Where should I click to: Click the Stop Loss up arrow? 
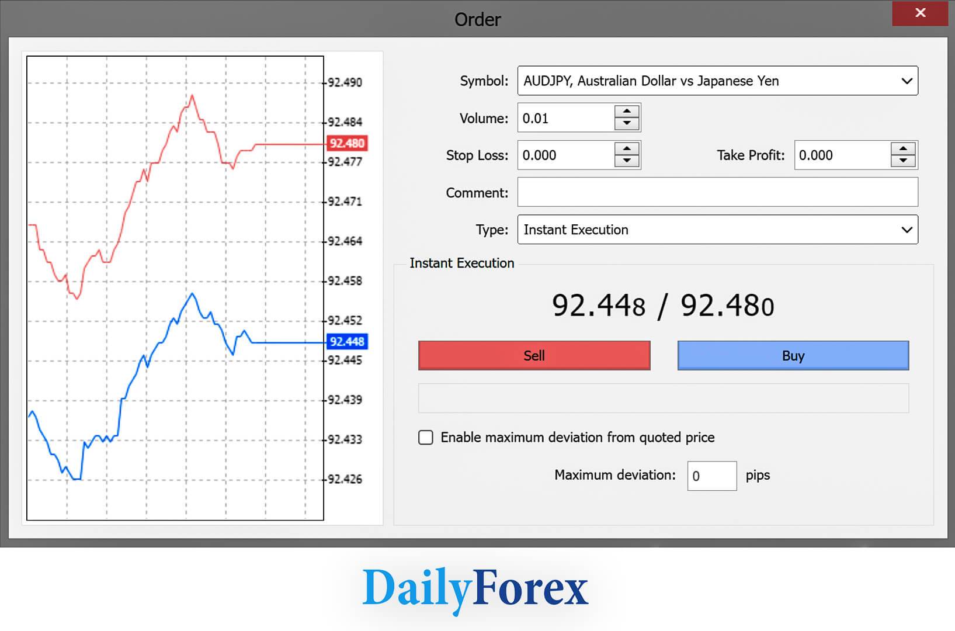(x=626, y=148)
